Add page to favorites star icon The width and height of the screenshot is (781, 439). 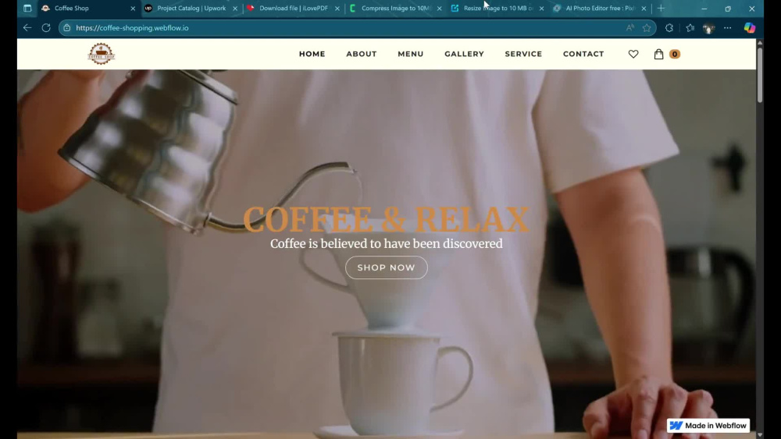click(647, 28)
